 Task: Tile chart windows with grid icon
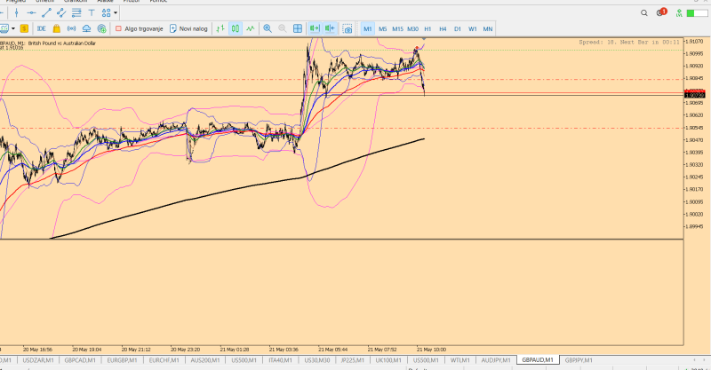298,28
